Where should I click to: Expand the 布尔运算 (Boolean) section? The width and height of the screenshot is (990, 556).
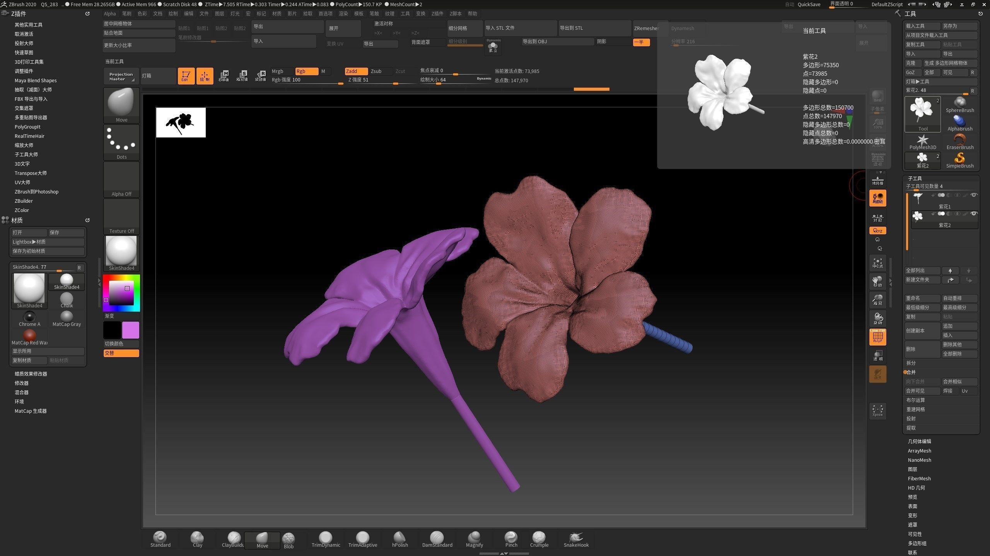[915, 400]
